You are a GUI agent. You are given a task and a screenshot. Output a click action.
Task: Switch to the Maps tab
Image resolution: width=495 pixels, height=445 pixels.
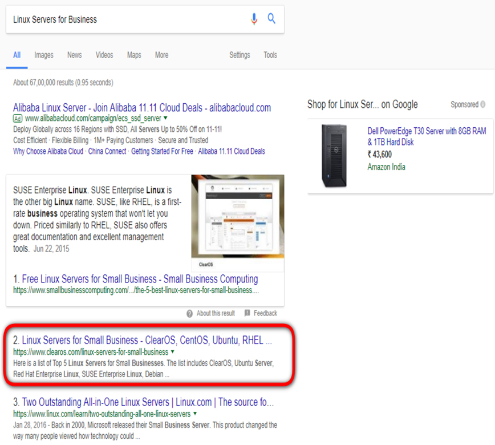(134, 55)
